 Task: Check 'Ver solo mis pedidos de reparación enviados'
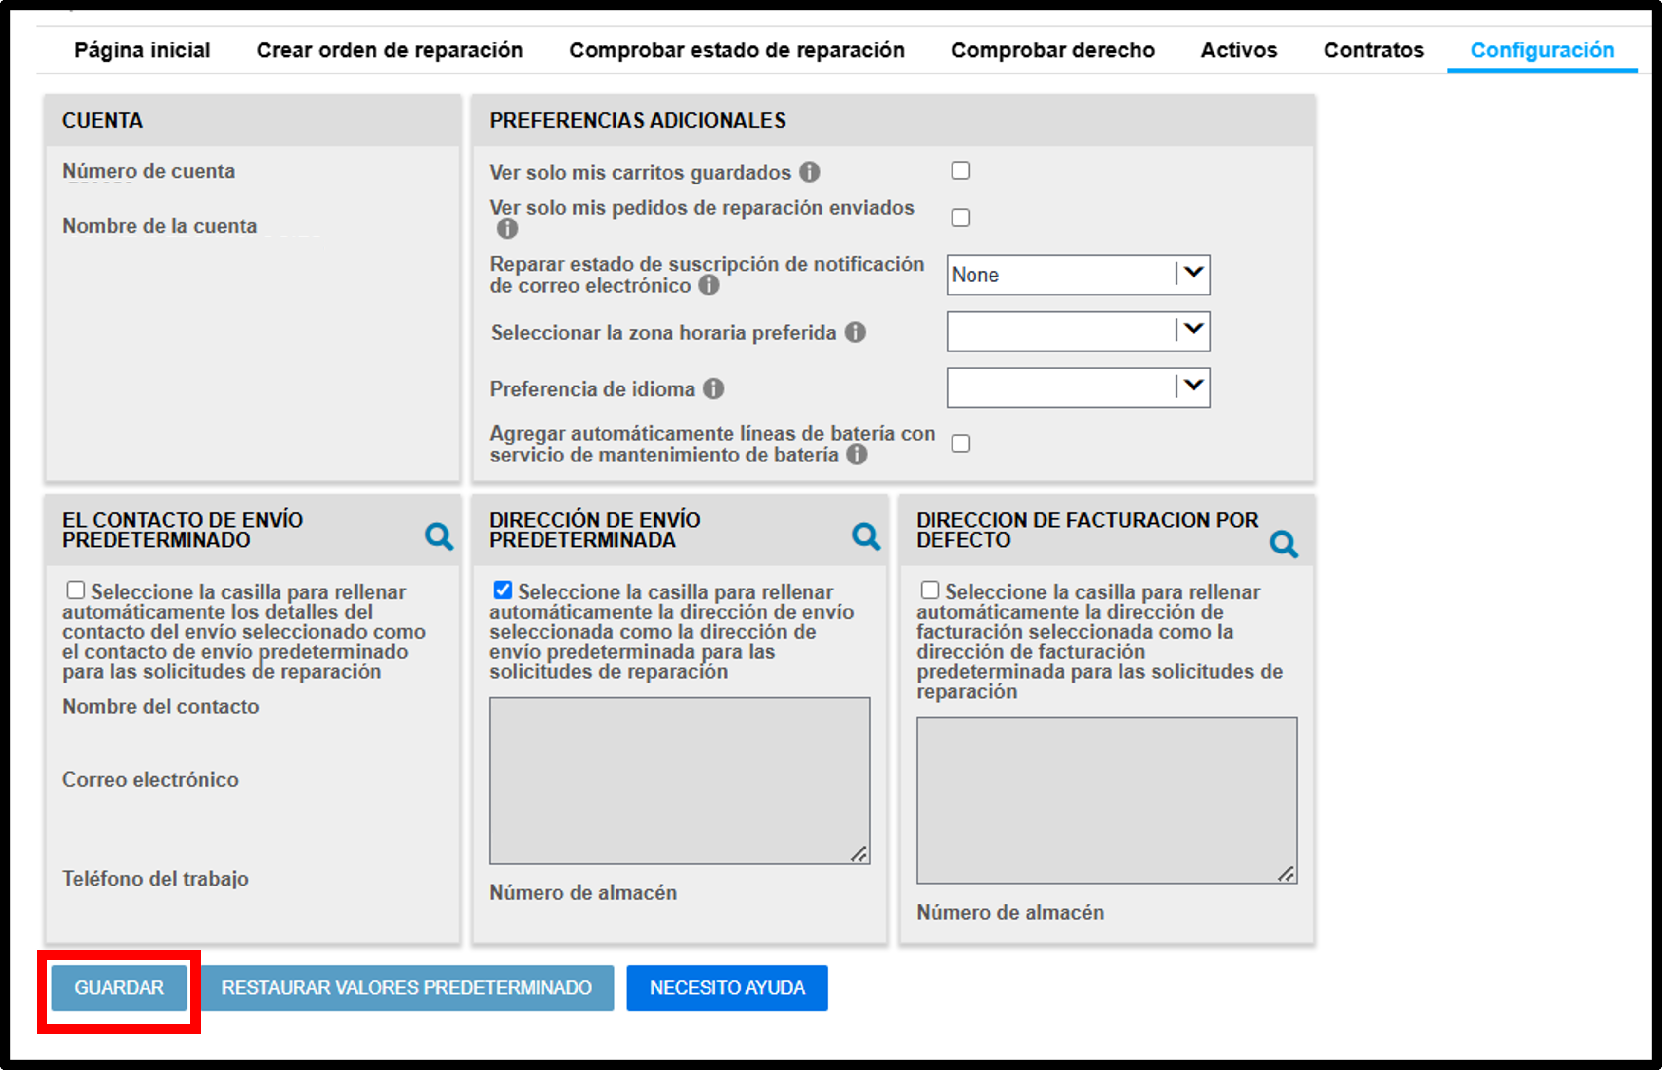[961, 218]
